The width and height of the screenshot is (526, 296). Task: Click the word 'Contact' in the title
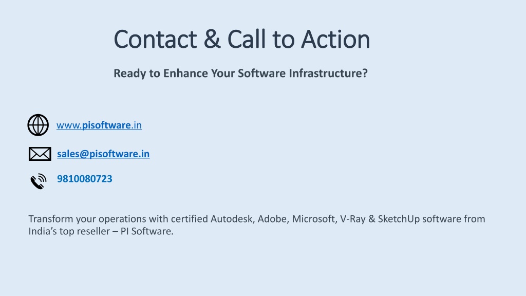[x=155, y=39]
